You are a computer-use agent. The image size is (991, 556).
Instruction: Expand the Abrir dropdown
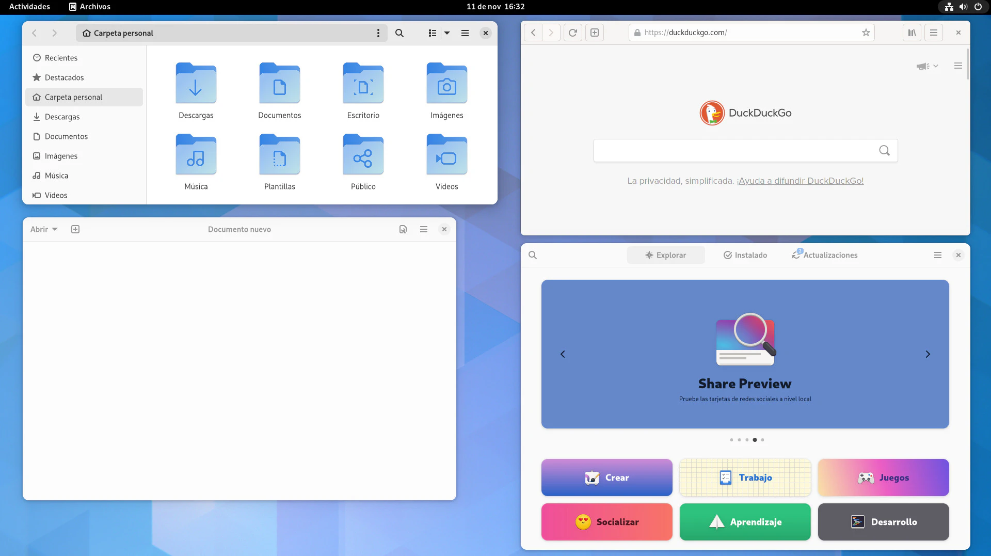coord(44,229)
